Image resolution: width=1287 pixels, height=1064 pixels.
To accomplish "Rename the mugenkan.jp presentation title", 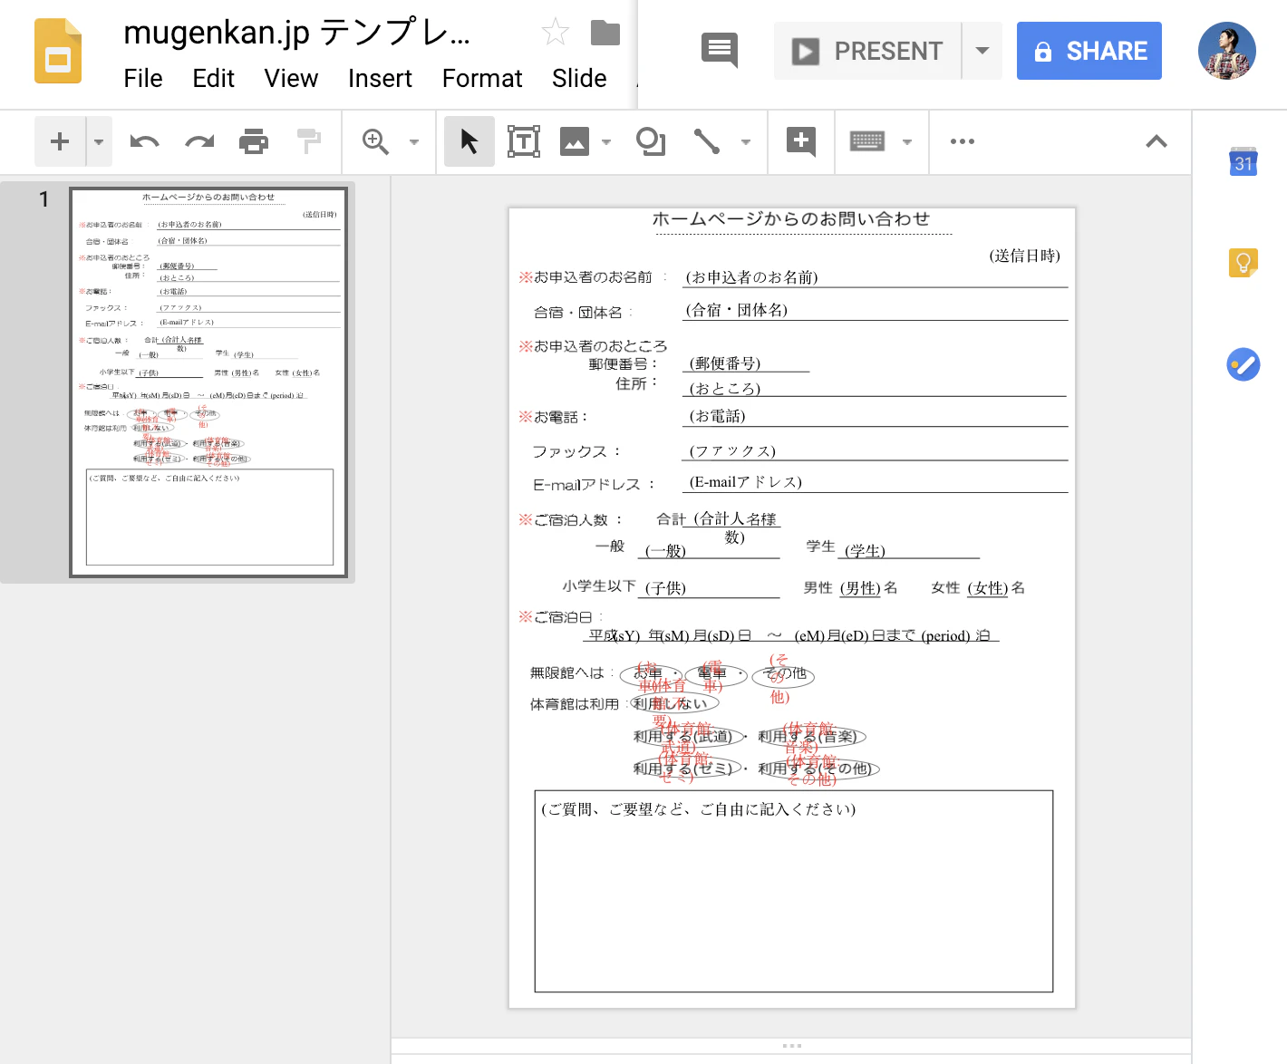I will tap(297, 33).
